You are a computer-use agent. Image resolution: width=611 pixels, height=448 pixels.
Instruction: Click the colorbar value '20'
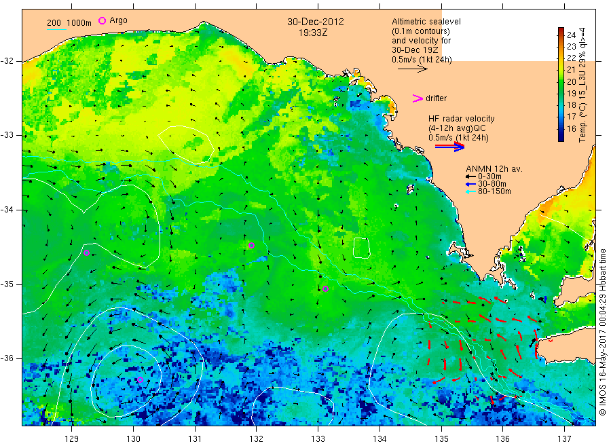571,82
